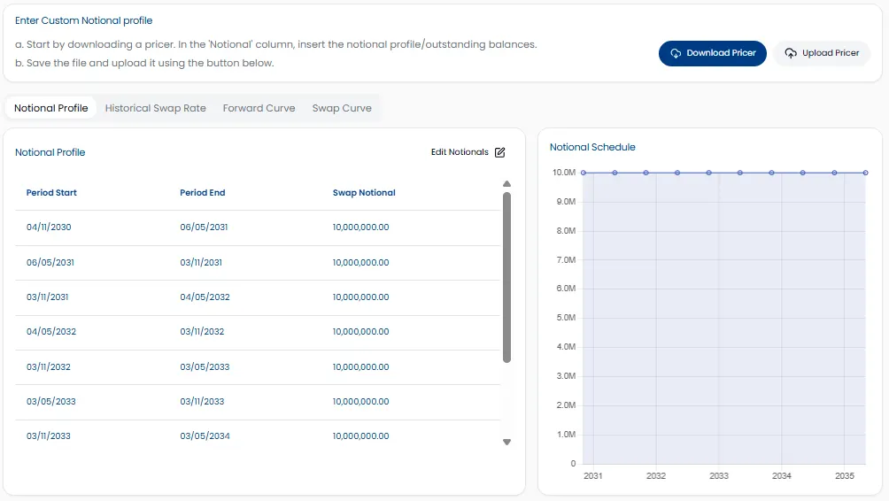Click period start 03/11/2031 cell

[x=47, y=297]
